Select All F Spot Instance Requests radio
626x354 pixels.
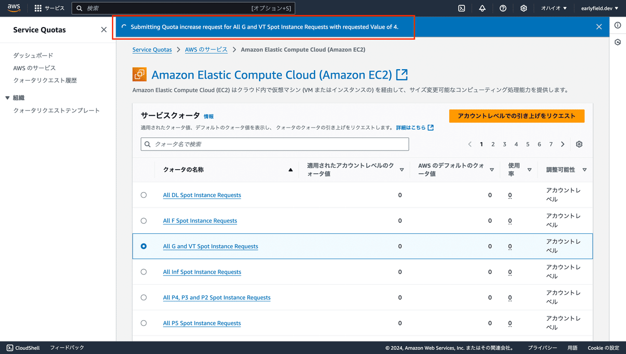pos(144,221)
